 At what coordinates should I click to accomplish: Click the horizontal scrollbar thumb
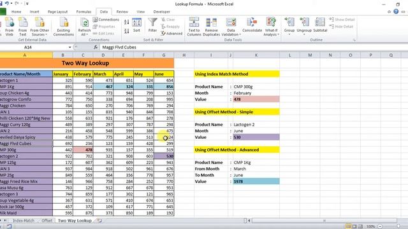pyautogui.click(x=324, y=221)
